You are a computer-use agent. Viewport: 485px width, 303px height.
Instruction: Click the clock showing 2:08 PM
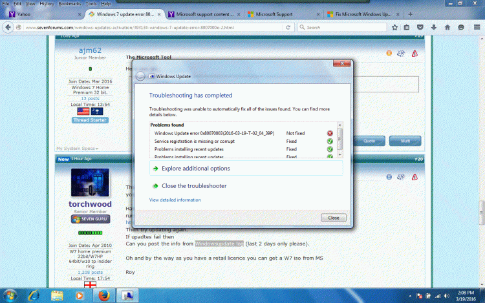(466, 293)
